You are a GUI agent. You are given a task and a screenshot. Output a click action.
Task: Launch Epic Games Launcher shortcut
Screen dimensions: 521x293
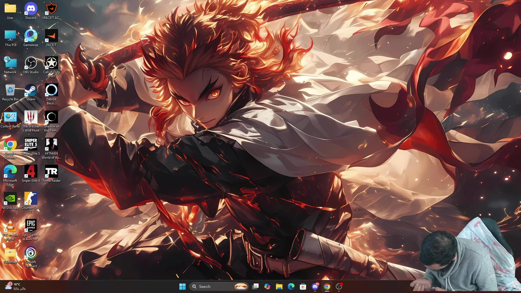(x=31, y=230)
